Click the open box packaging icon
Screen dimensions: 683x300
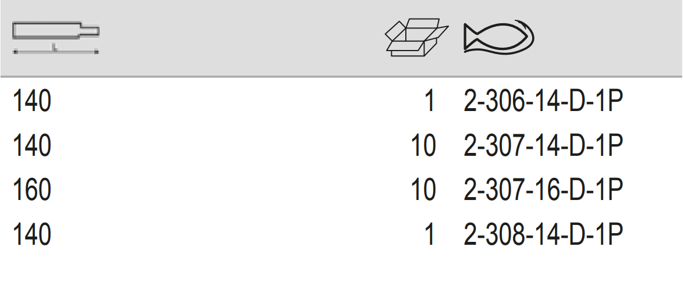(x=417, y=37)
